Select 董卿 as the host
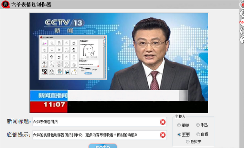The height and width of the screenshot is (148, 244). click(x=183, y=125)
